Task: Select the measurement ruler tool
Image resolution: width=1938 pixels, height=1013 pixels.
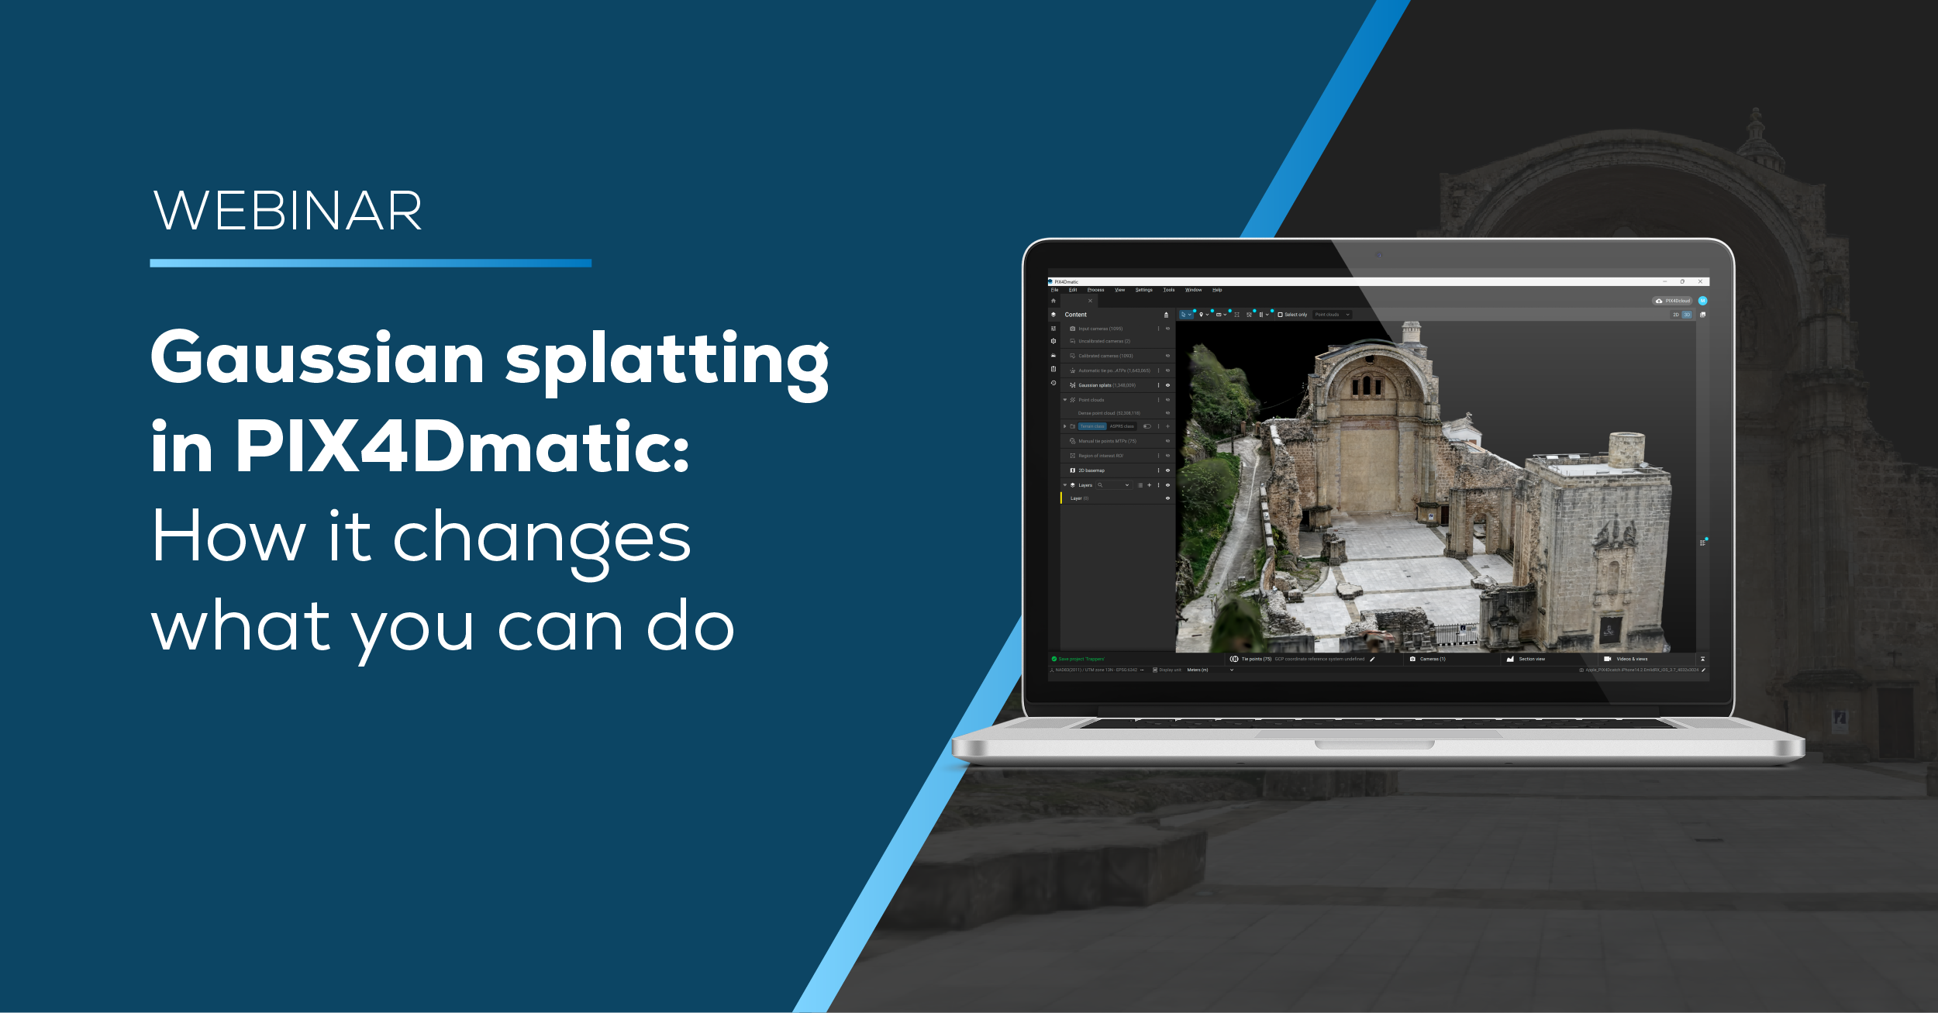Action: (1219, 315)
